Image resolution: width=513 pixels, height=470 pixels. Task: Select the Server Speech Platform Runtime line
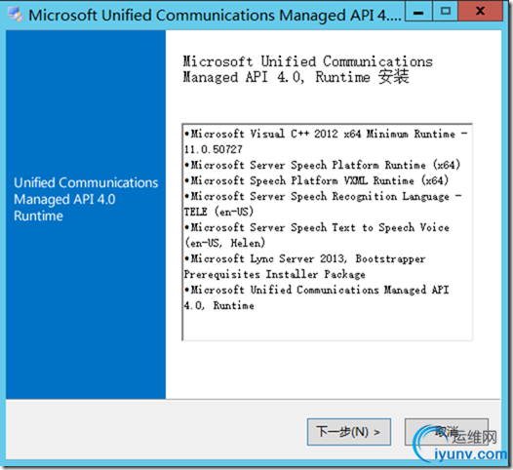[322, 165]
